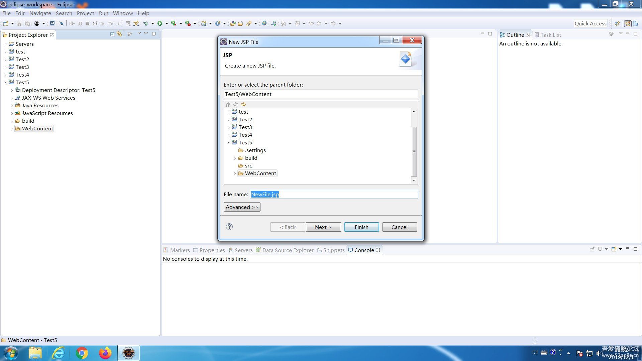Click the Go Into forward arrow in dialog tree toolbar

pos(243,104)
